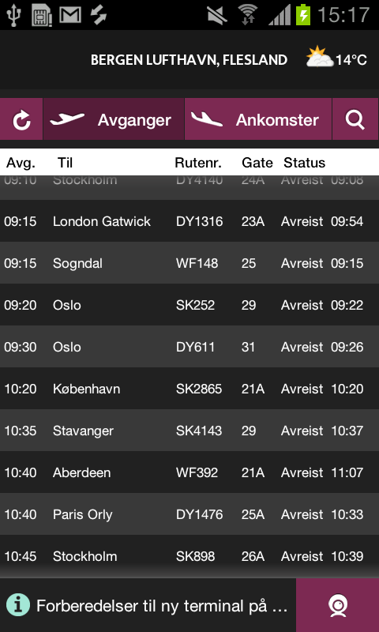Viewport: 379px width, 632px height.
Task: Select the London Gatwick DY1316 flight
Action: pos(189,221)
